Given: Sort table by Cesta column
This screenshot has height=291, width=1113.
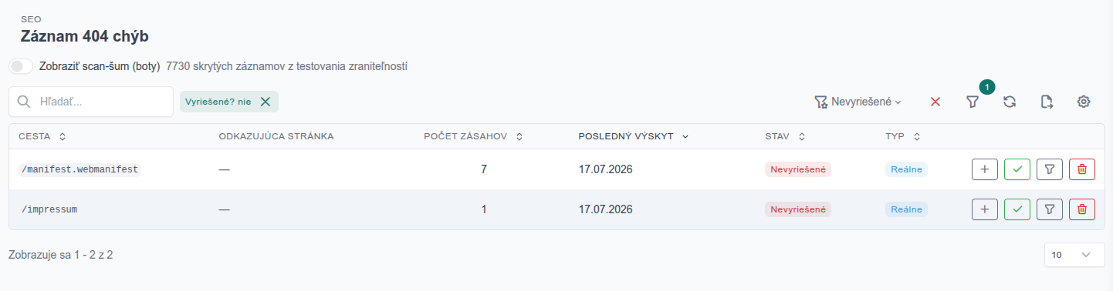Looking at the screenshot, I should (x=42, y=136).
